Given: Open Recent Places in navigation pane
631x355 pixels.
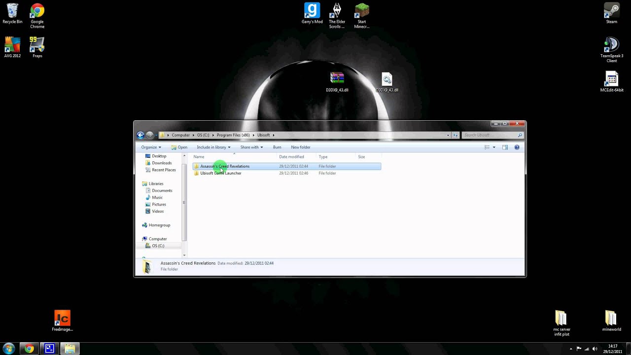Looking at the screenshot, I should [x=164, y=170].
